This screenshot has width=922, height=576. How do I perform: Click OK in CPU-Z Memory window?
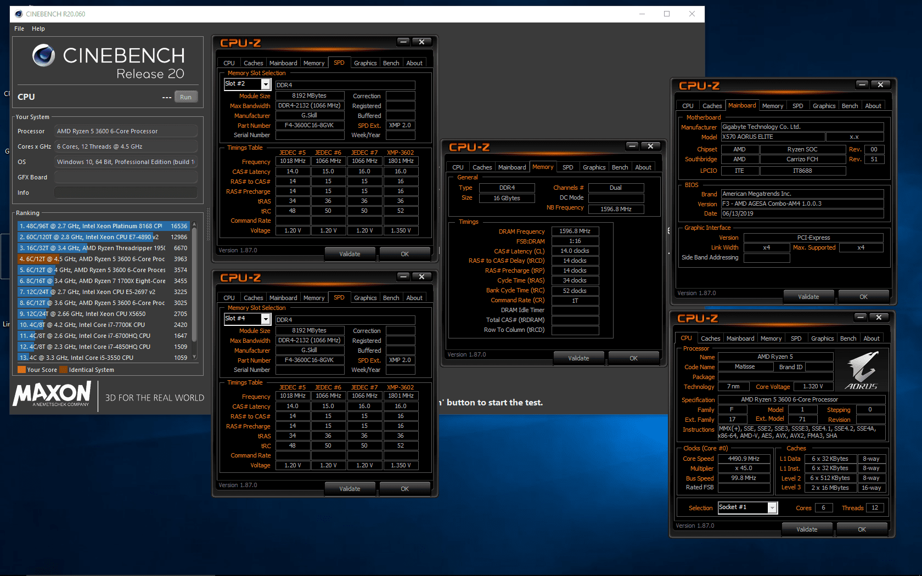[x=633, y=358]
